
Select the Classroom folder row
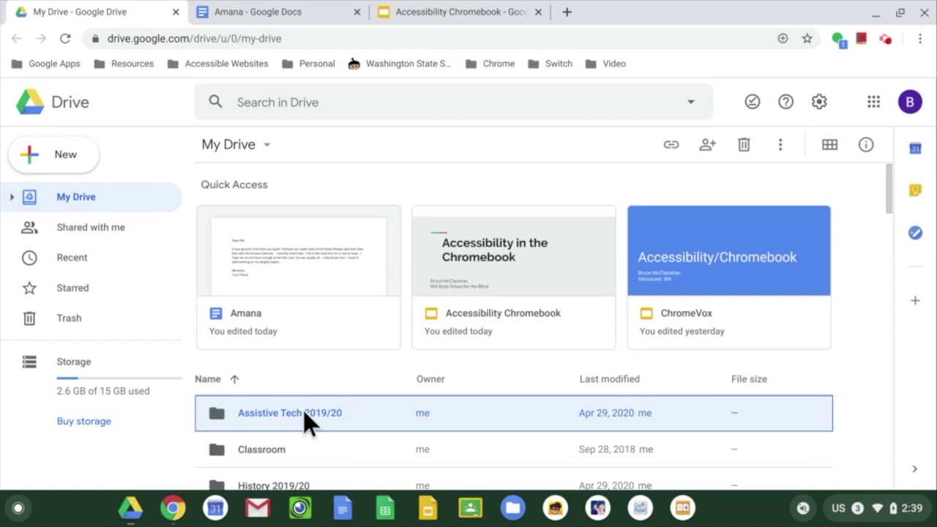click(x=513, y=449)
